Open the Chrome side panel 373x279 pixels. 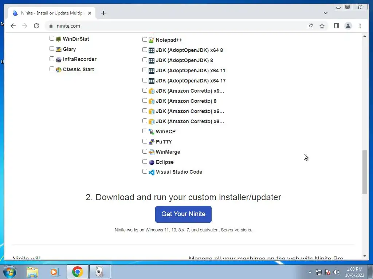[336, 26]
